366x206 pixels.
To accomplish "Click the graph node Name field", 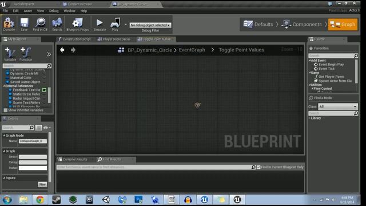I will click(x=33, y=141).
